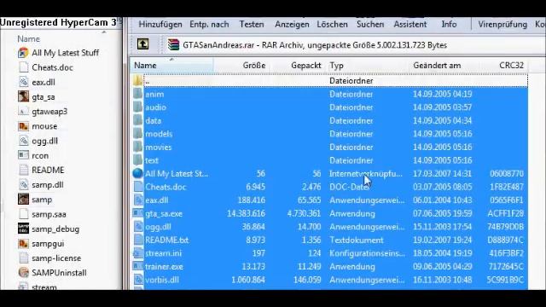Click date 17.03.2007 14:31
546x307 pixels.
442,173
